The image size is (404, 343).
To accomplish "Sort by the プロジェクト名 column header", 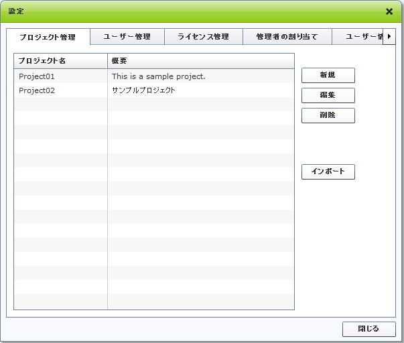I will (60, 61).
